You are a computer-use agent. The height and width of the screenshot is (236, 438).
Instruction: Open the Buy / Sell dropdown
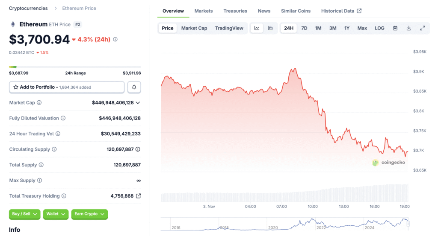[x=24, y=214]
